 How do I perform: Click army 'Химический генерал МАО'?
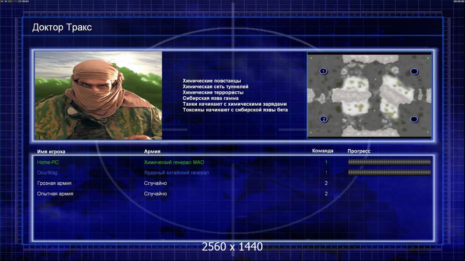[x=174, y=162]
